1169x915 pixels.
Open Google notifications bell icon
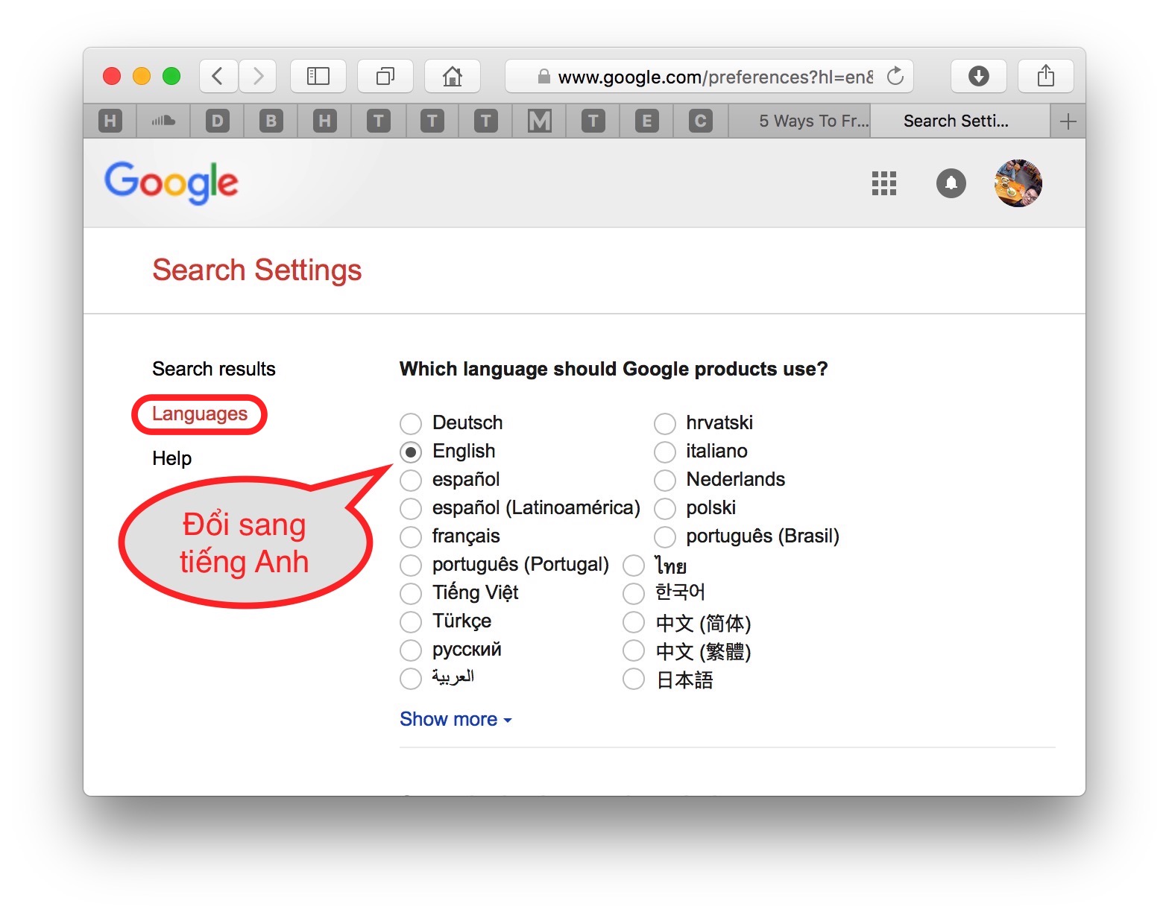[951, 183]
